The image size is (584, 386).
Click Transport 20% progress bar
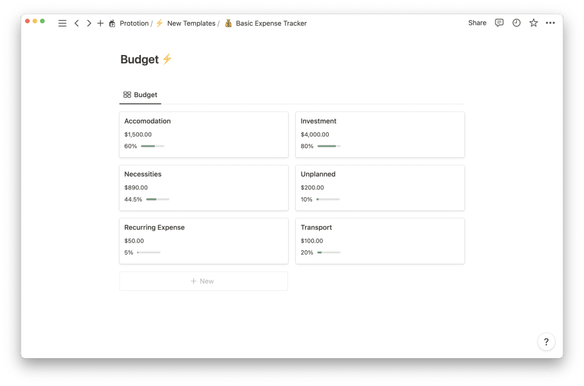[329, 253]
